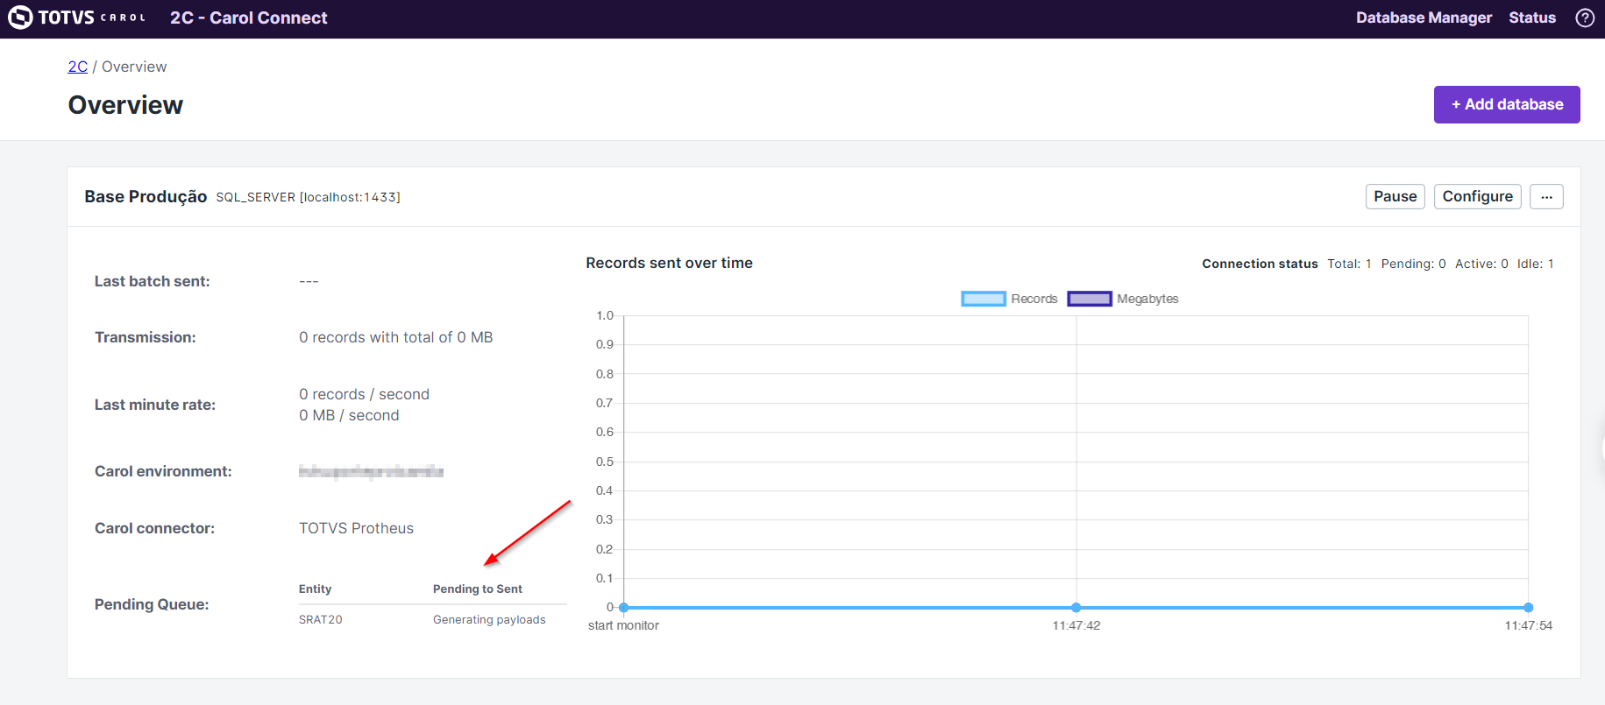The image size is (1605, 705).
Task: Click the Pending to Sent column header
Action: click(x=477, y=589)
